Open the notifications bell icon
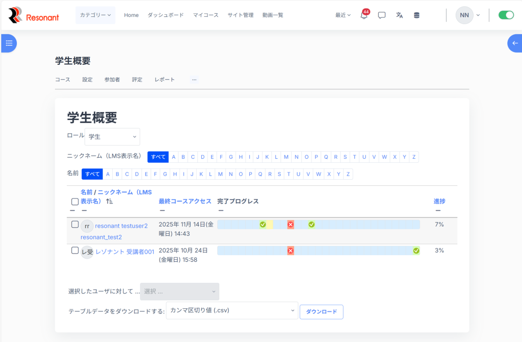 [364, 15]
